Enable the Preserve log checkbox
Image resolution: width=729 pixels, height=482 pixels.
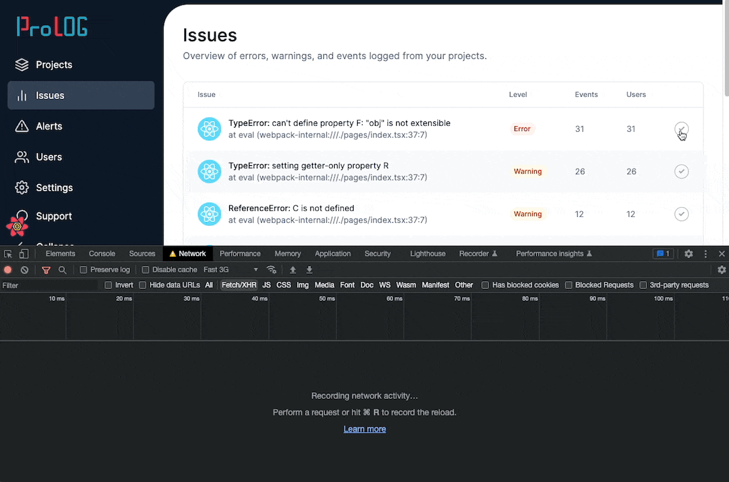84,270
